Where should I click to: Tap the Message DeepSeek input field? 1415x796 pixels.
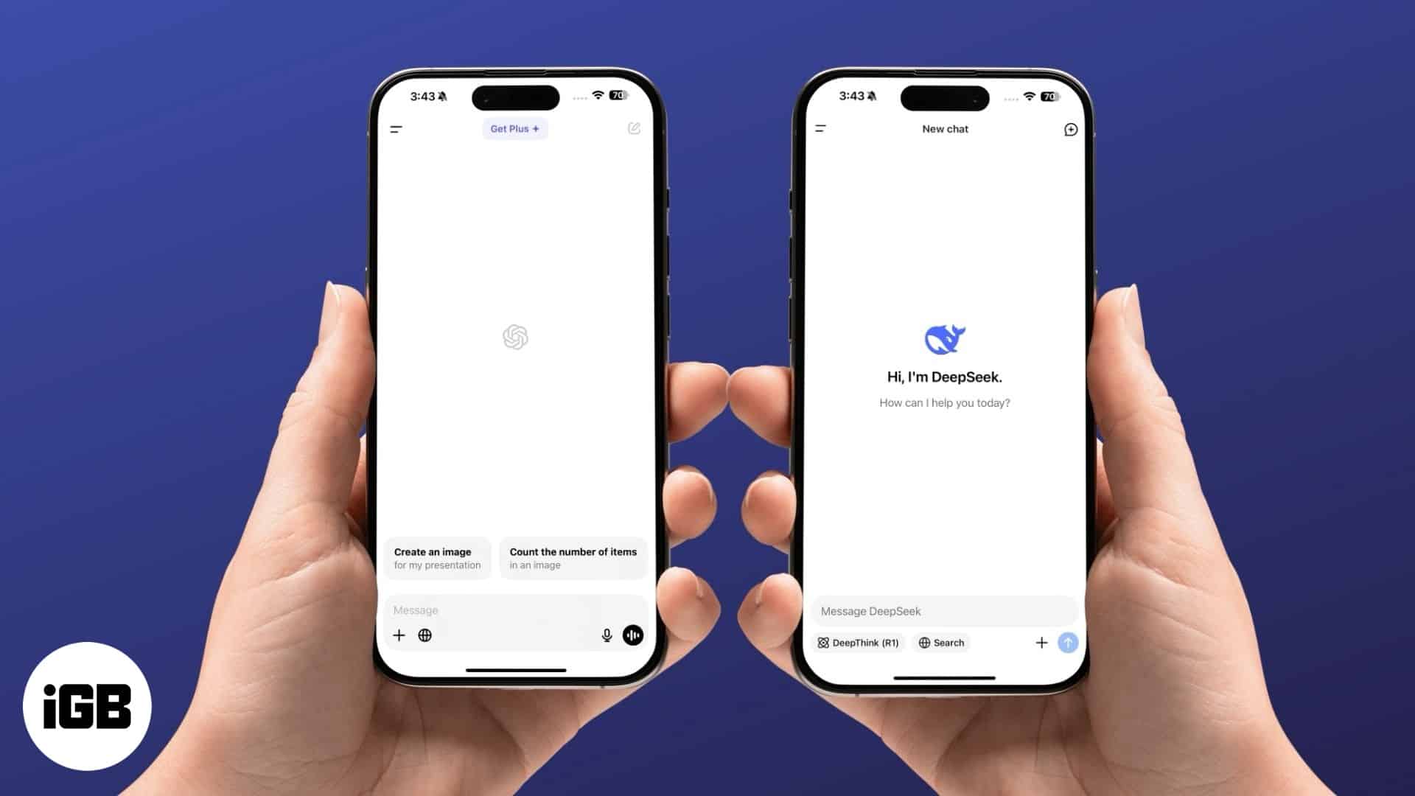[943, 610]
